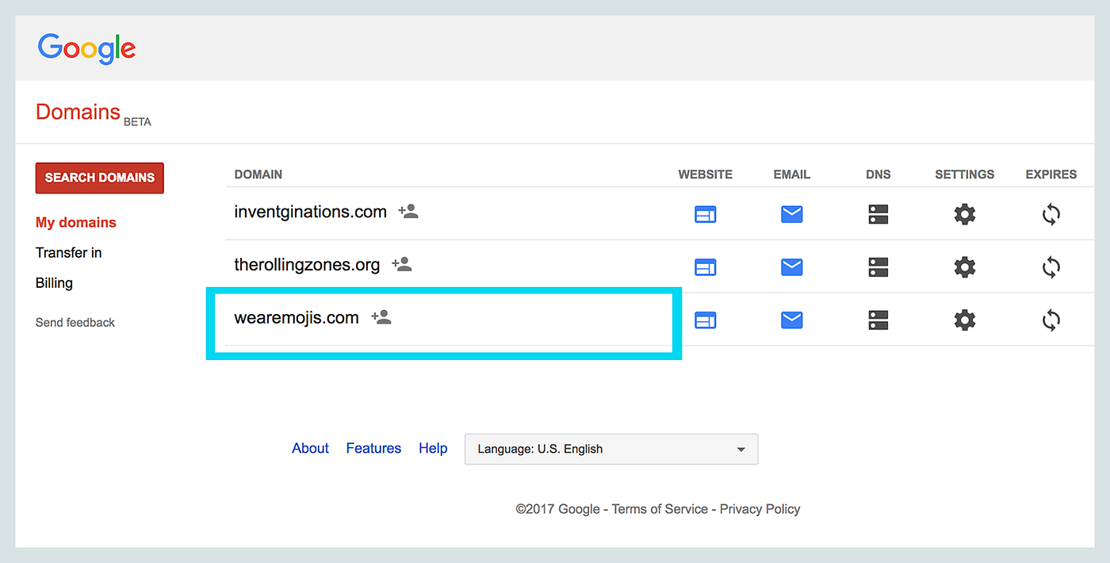Screen dimensions: 1110x563
Task: Go to Transfer in page
Action: pos(69,253)
